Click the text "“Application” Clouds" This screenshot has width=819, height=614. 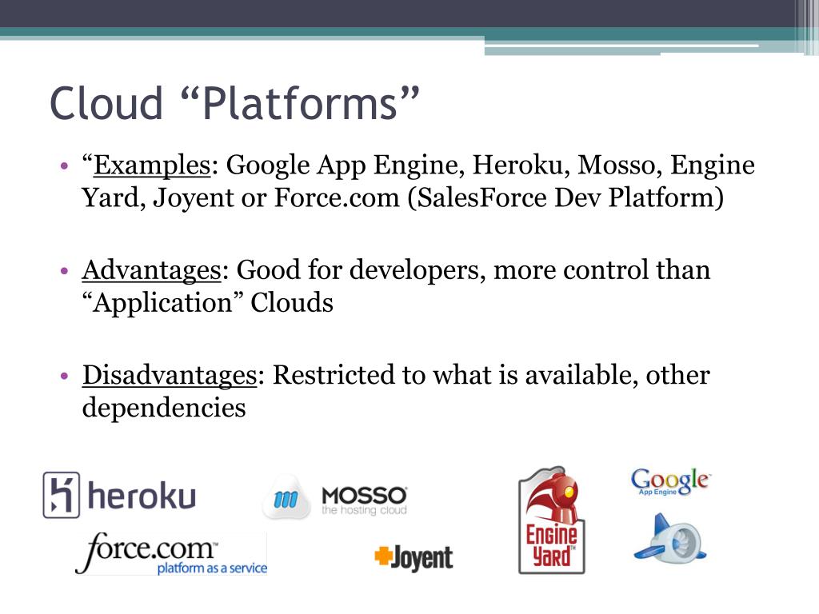(207, 303)
